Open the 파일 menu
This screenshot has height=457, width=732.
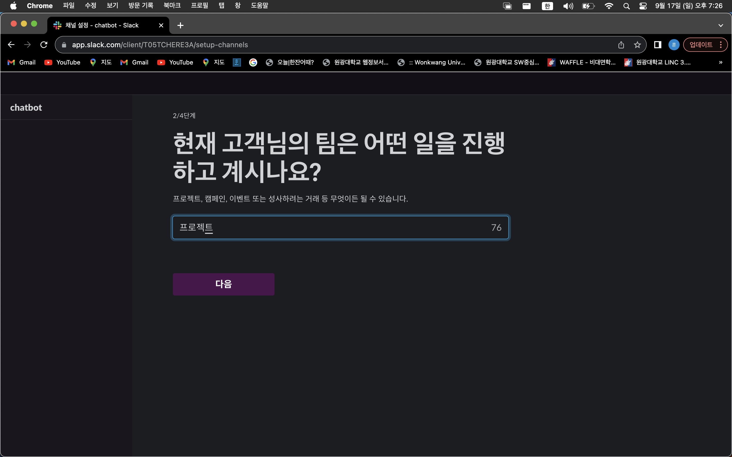[x=69, y=6]
